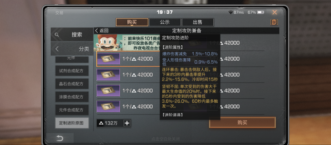331x145 pixels.
Task: Select the 涂膜合成配方 category
Action: (72, 97)
